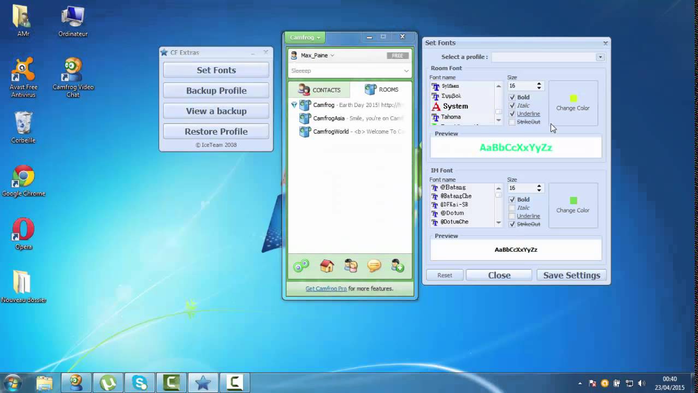Viewport: 698px width, 393px height.
Task: Select the Nouveau dossier folder icon
Action: [23, 287]
